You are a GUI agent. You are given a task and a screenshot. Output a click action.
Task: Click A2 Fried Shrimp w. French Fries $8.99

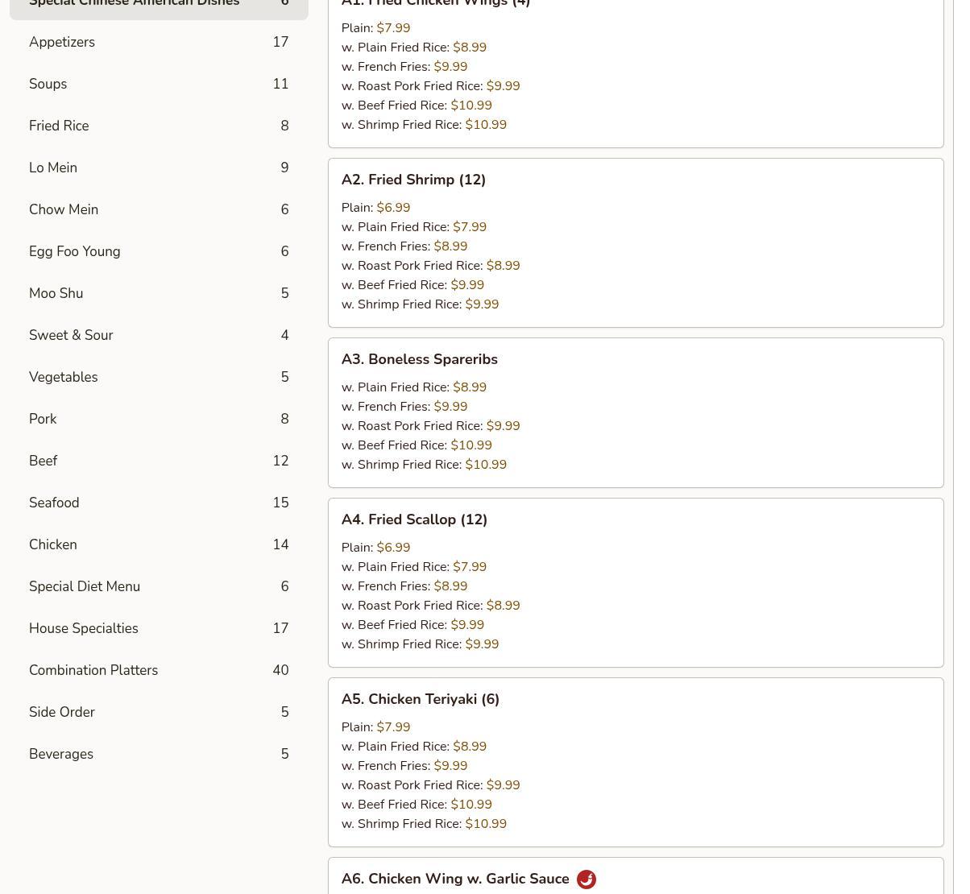point(404,246)
